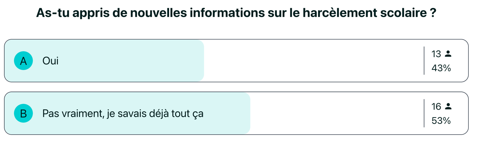The image size is (477, 141).
Task: Select "Pas vraiment, je savais déjà tout ça"
Action: pos(123,113)
